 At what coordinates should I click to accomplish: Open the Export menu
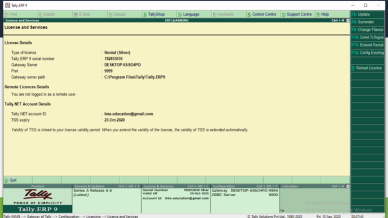(x=55, y=15)
